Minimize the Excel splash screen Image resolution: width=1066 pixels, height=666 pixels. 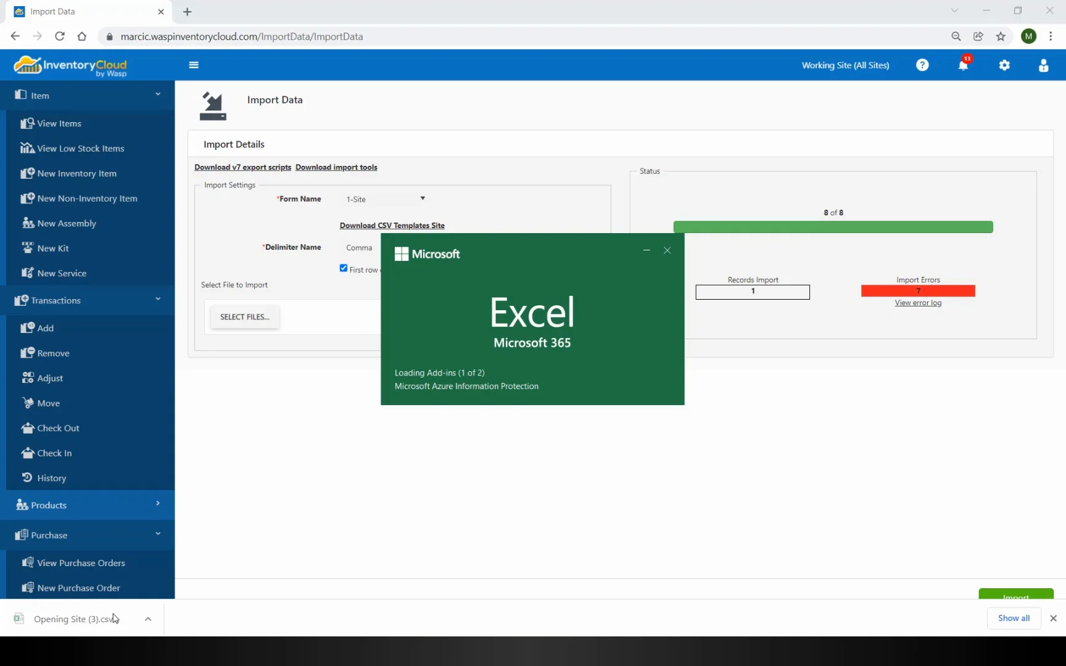click(647, 250)
